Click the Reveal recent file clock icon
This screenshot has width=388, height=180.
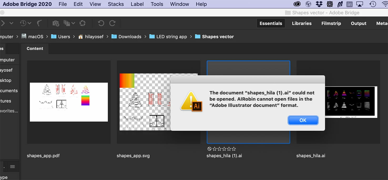pyautogui.click(x=23, y=23)
